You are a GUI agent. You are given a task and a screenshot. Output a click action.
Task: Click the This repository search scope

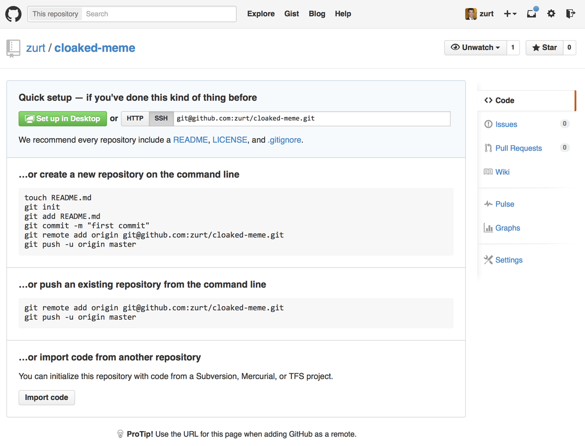55,14
